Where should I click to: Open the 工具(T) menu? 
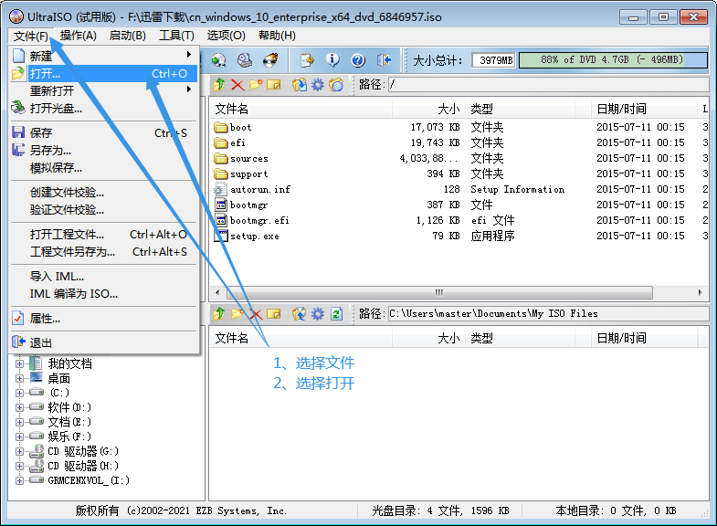[176, 36]
